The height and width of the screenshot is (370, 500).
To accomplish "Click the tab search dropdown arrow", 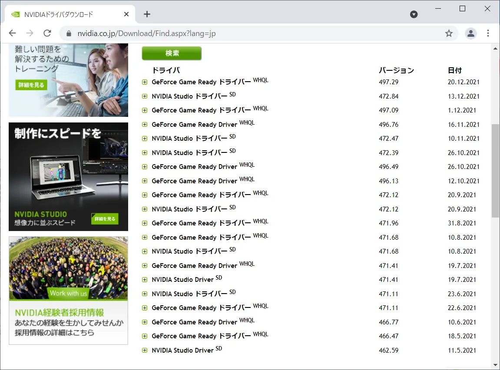I will pos(414,14).
